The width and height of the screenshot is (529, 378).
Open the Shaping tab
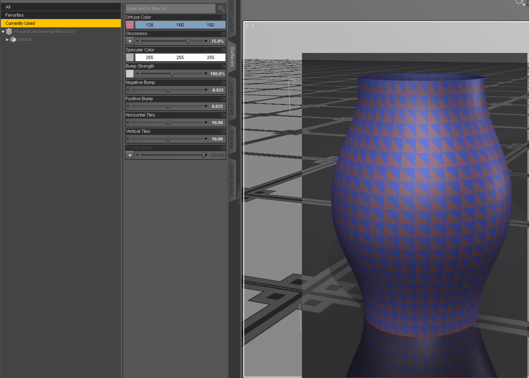(232, 139)
